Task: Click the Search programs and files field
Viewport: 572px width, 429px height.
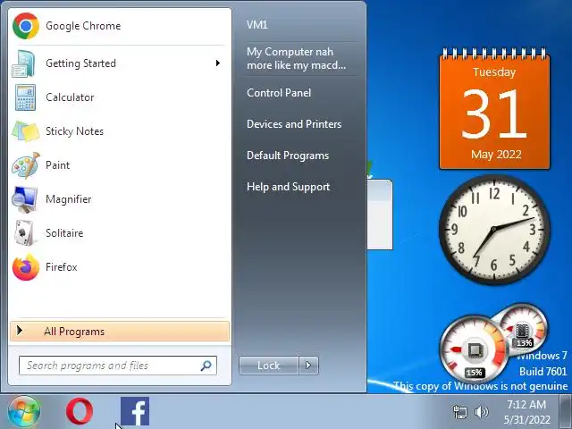Action: [x=118, y=366]
